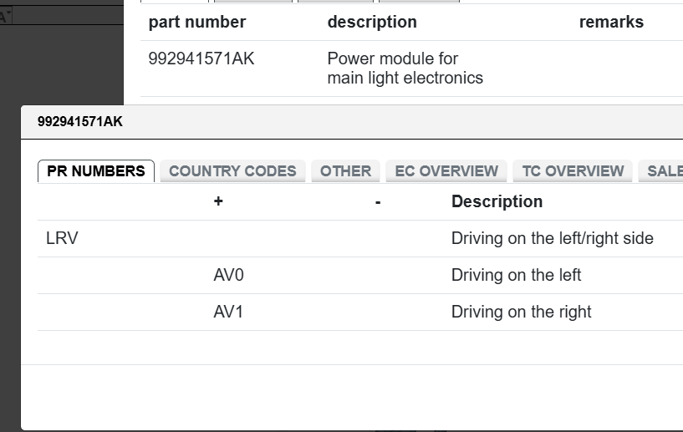Select the AV1 PR number
The height and width of the screenshot is (432, 683).
click(228, 313)
